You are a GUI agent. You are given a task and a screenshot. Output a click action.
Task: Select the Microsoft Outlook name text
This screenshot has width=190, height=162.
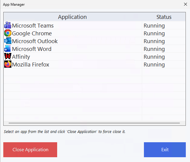35,41
